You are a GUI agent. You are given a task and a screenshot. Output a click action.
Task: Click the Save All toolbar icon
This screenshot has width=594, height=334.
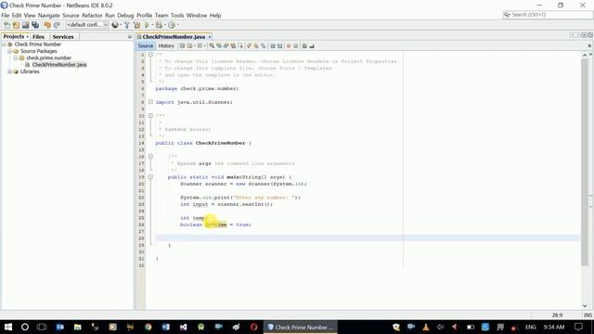click(35, 25)
